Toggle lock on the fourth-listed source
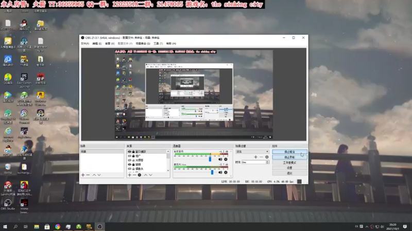Screen dimensions: 412x231 pyautogui.click(x=133, y=164)
